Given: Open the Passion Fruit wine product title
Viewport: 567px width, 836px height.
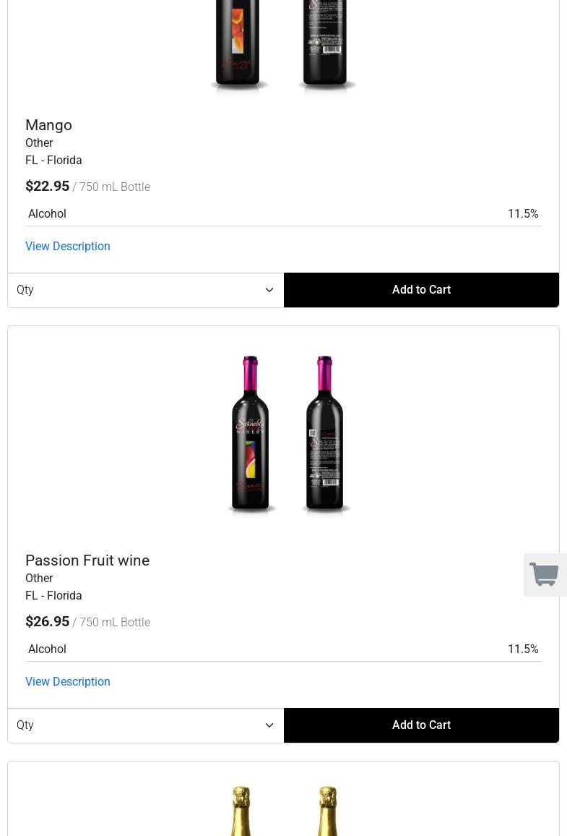Looking at the screenshot, I should [87, 560].
